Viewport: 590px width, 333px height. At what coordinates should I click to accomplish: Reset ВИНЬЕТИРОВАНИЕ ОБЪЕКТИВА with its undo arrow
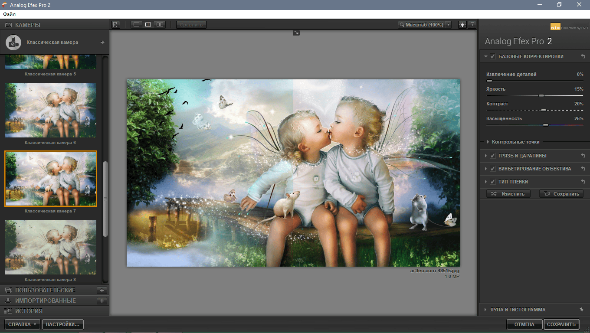[583, 169]
